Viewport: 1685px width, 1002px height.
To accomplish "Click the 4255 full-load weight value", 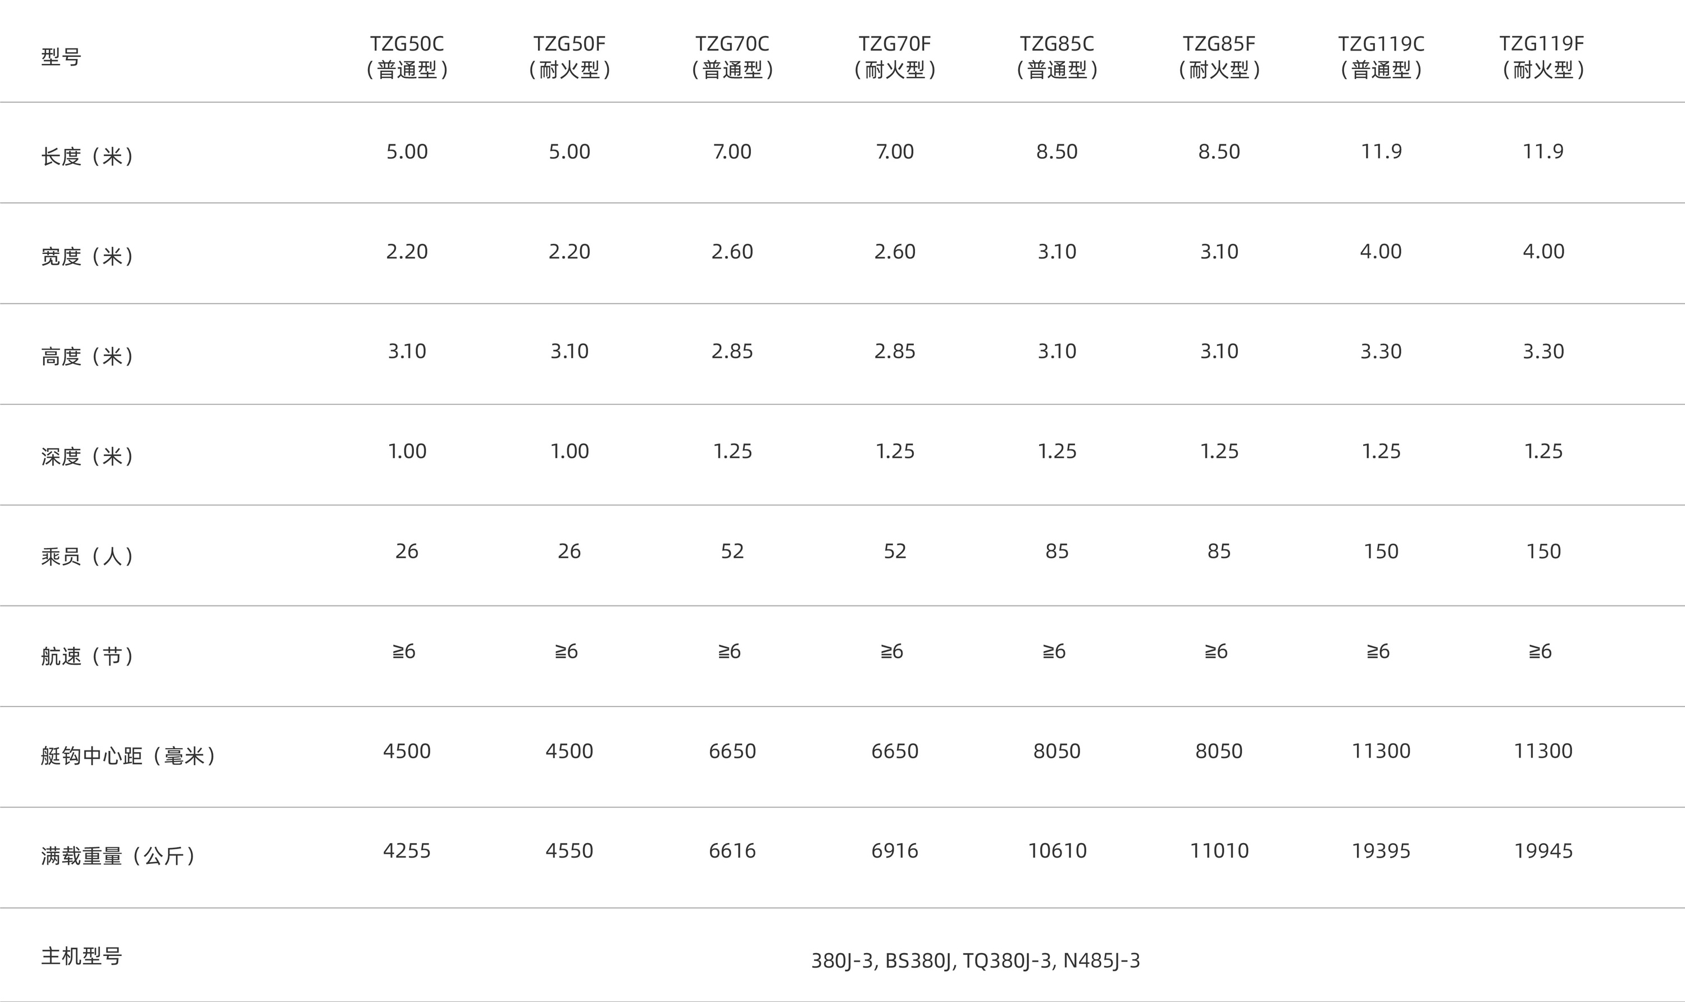I will coord(407,851).
